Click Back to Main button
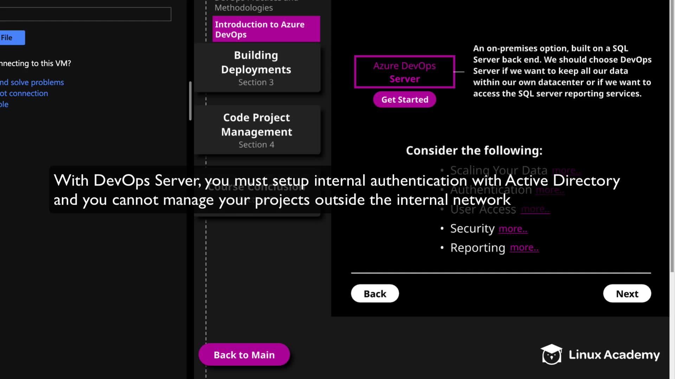The image size is (675, 379). point(244,355)
